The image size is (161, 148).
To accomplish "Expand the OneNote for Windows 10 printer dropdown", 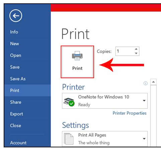I will pos(144,101).
